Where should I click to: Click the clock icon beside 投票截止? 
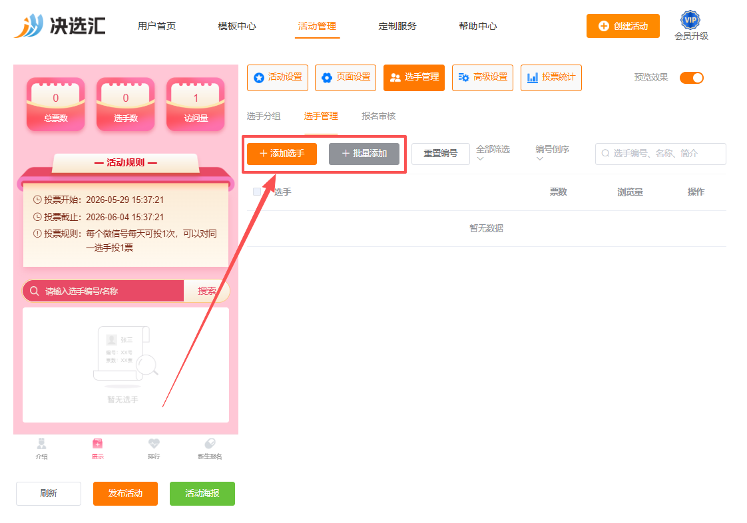[x=37, y=217]
